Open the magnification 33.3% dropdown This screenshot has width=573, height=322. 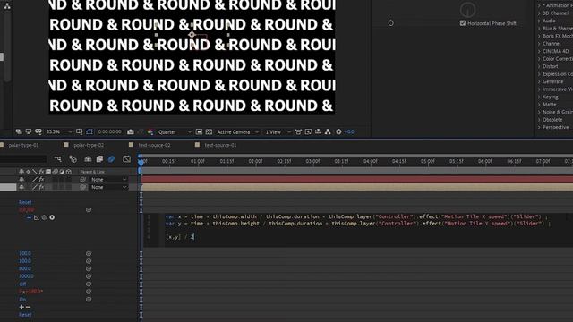(x=59, y=131)
